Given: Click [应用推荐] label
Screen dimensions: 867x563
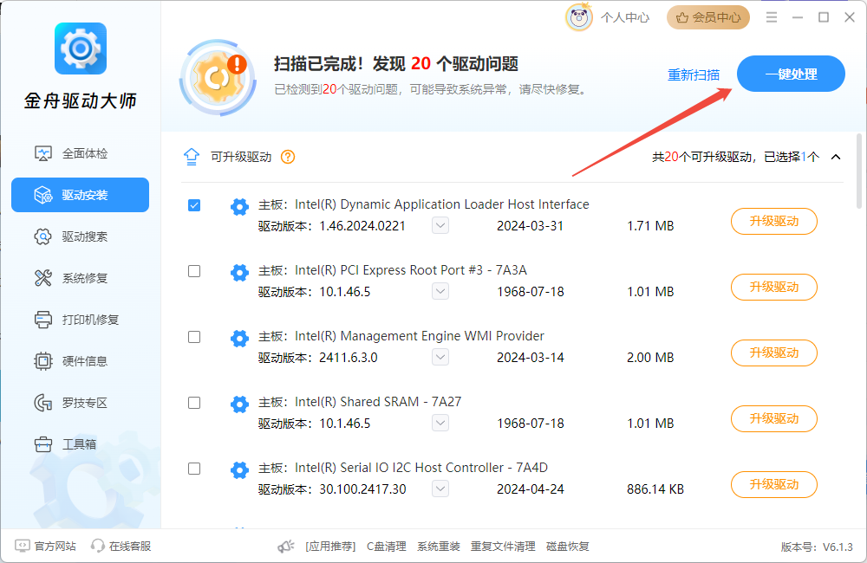Looking at the screenshot, I should pos(330,547).
